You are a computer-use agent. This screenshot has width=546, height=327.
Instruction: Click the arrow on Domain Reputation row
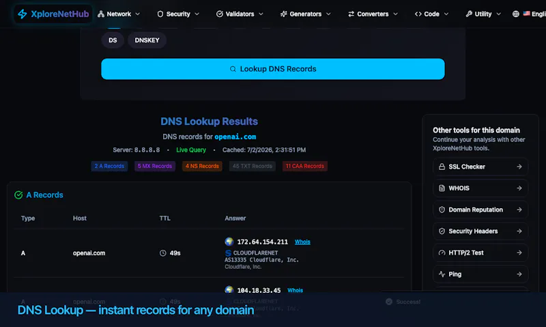pos(519,210)
